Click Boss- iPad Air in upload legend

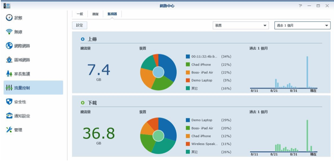tap(202, 72)
